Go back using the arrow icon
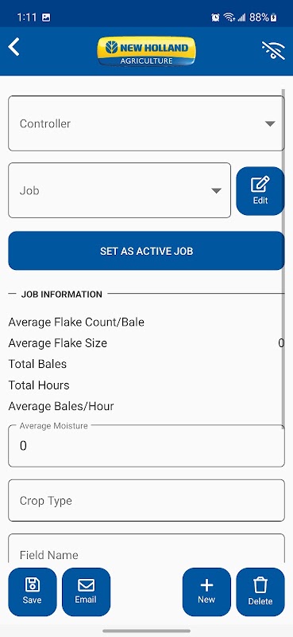Viewport: 293px width, 637px height. tap(13, 47)
